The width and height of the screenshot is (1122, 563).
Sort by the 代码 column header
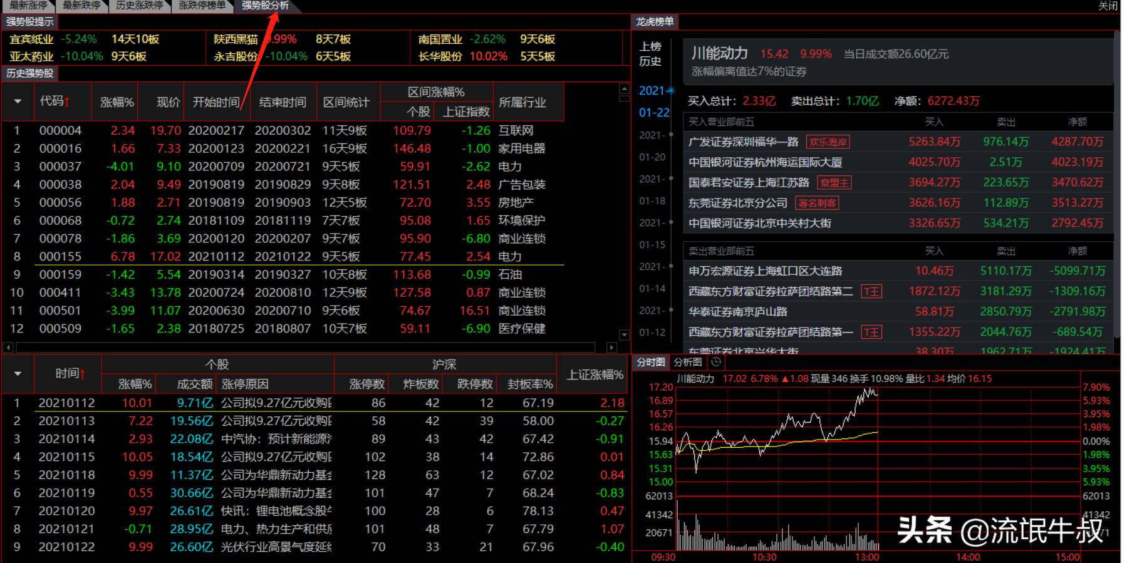[55, 101]
